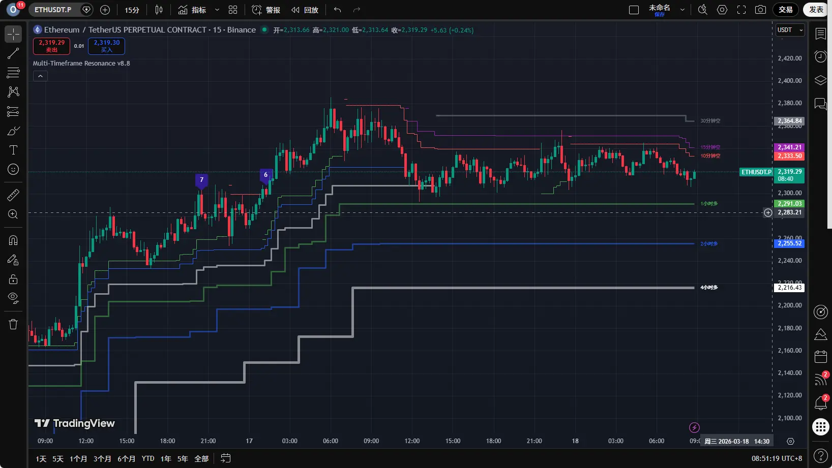Open the go to date calendar
The image size is (832, 468).
pyautogui.click(x=226, y=458)
